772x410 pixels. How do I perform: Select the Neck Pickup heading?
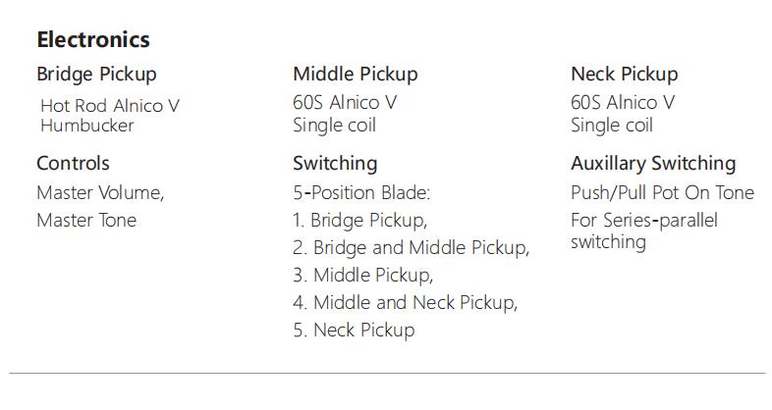(624, 75)
